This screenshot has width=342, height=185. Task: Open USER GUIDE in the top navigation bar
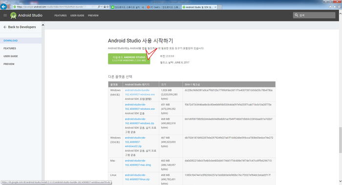click(x=77, y=16)
